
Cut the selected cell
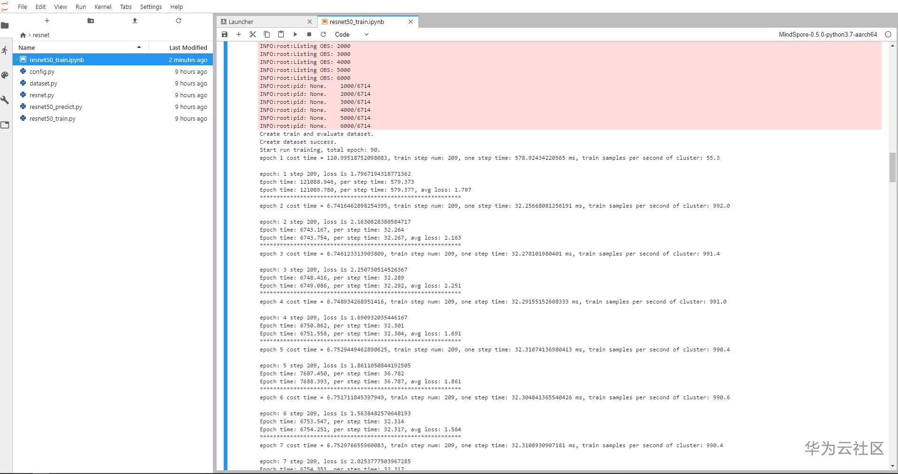[x=253, y=34]
